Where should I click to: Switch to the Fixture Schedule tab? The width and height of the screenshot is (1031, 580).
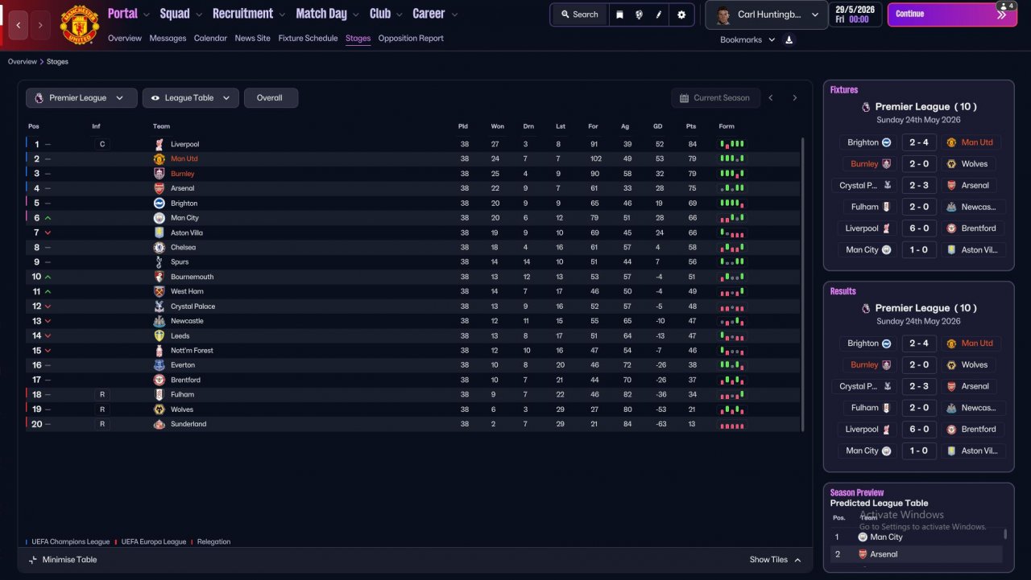coord(308,39)
